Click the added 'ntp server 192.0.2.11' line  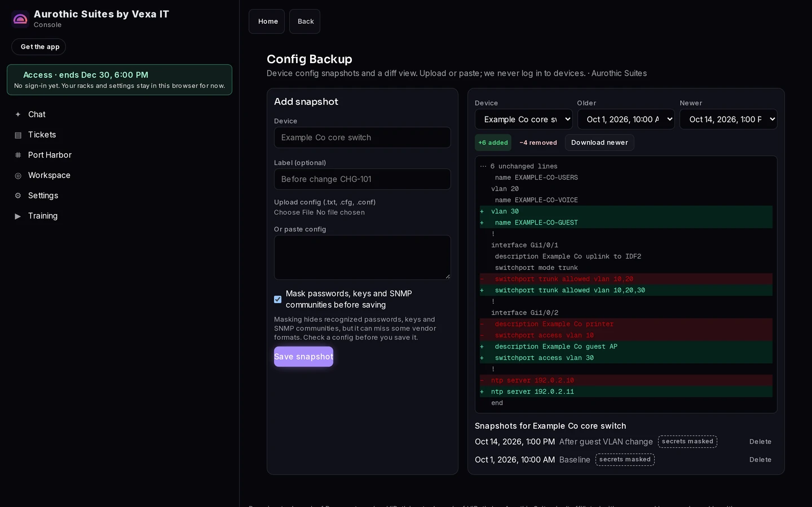(x=626, y=392)
